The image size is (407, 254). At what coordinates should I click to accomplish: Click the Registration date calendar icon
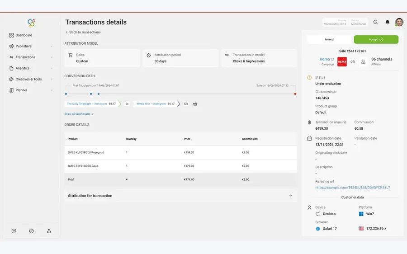(x=309, y=139)
